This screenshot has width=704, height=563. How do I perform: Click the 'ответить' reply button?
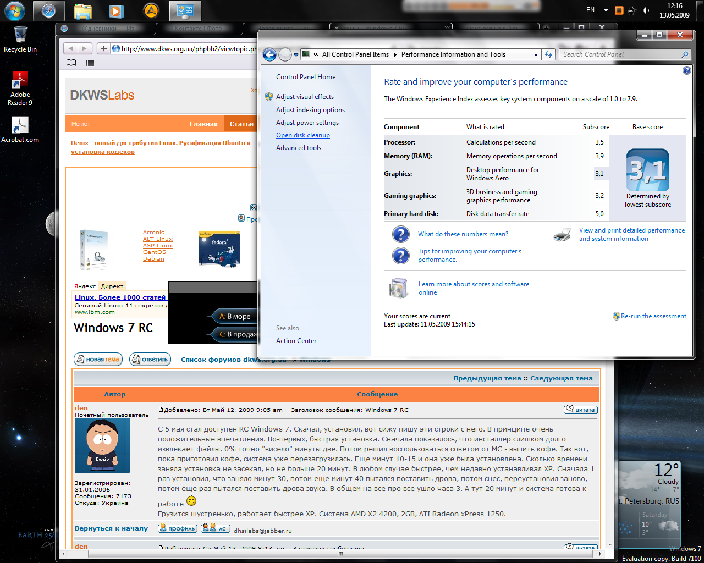(x=150, y=360)
